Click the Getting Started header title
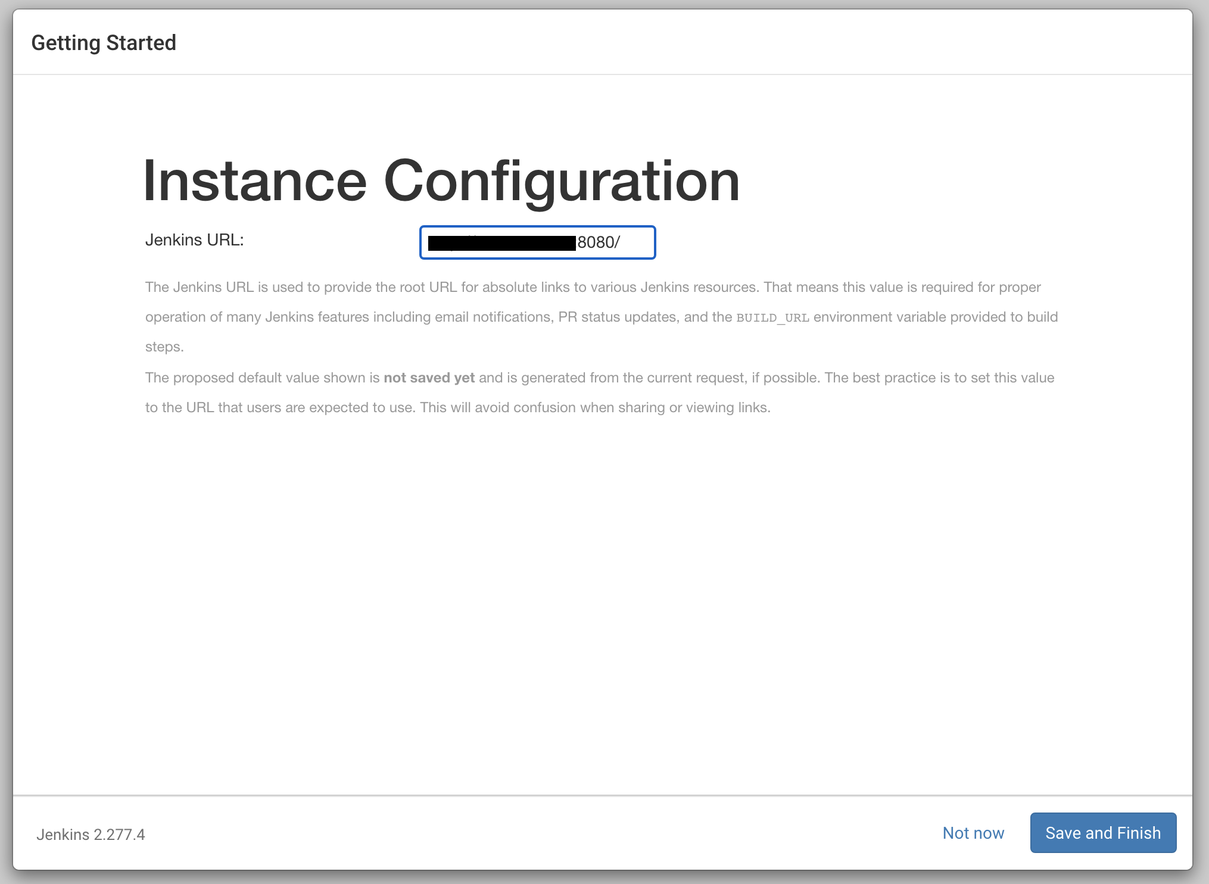 (x=104, y=43)
